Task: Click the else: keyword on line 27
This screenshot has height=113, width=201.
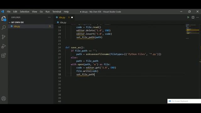Action: click(x=74, y=57)
